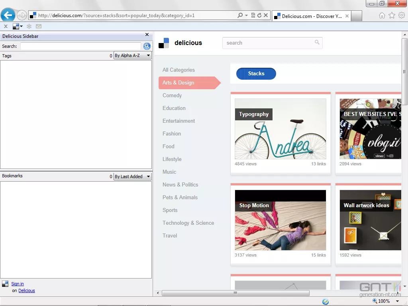Click the Stacks button
The width and height of the screenshot is (408, 306).
click(256, 73)
